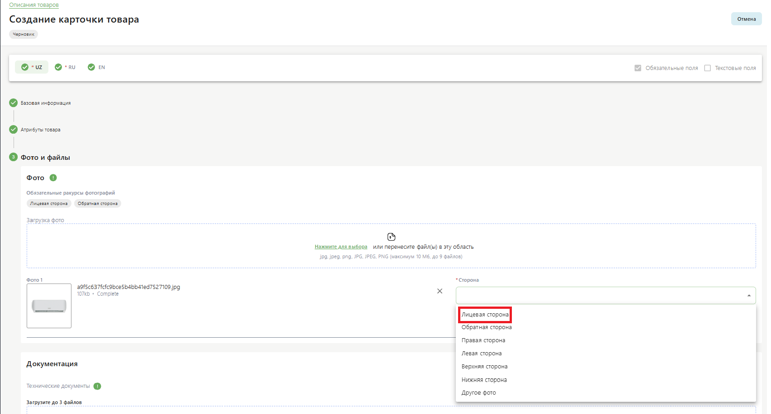Switch to the RU language tab
This screenshot has width=771, height=414.
[x=66, y=67]
